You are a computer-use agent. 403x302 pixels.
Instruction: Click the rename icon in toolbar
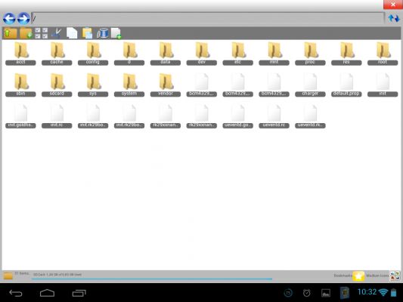click(x=103, y=33)
